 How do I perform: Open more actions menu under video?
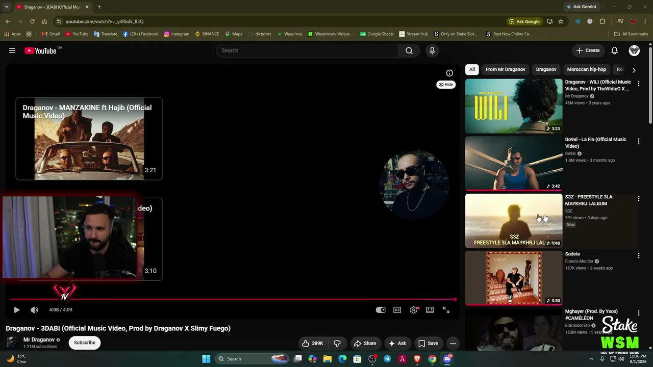453,343
